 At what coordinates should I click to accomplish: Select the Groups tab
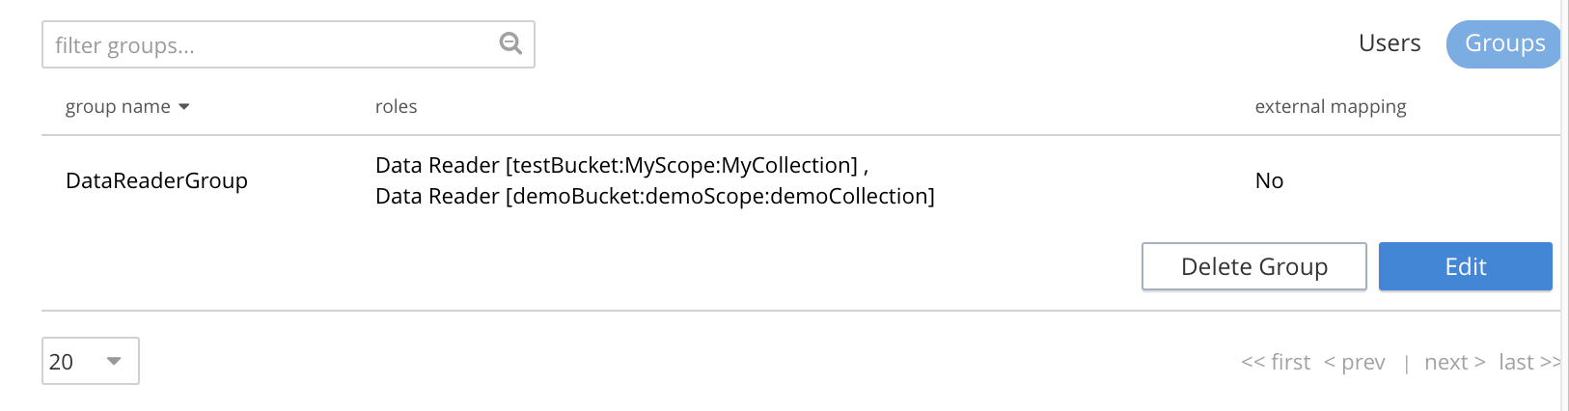[x=1503, y=43]
